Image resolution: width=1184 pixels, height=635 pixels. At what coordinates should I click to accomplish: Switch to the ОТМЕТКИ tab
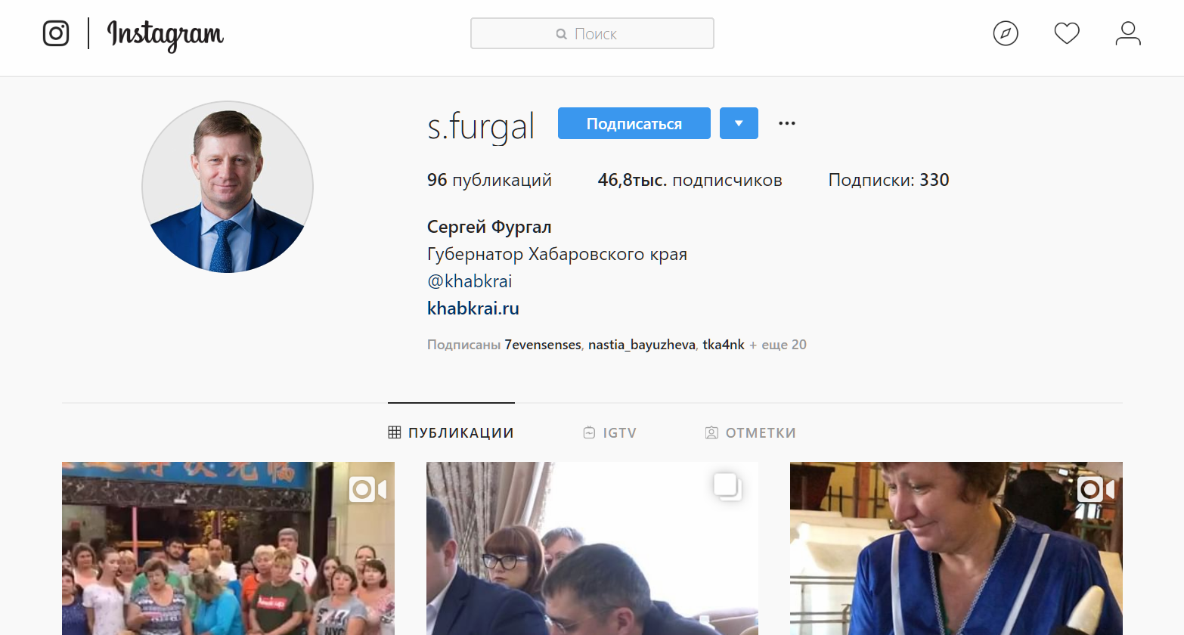pos(751,432)
